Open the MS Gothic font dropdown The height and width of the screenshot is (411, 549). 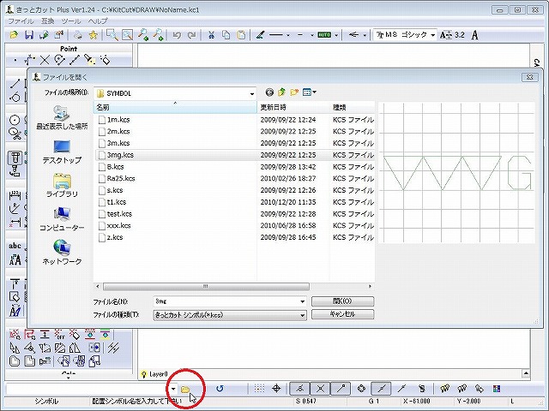[x=432, y=35]
